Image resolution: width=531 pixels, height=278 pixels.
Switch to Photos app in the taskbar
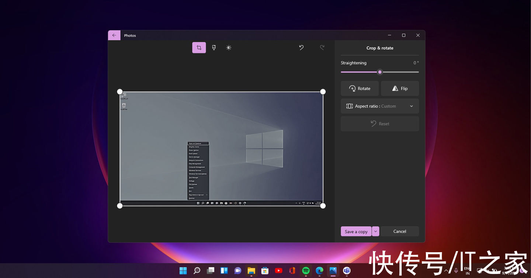(x=333, y=271)
